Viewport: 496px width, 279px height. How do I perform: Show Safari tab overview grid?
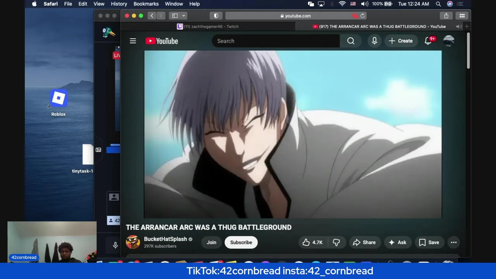[462, 16]
